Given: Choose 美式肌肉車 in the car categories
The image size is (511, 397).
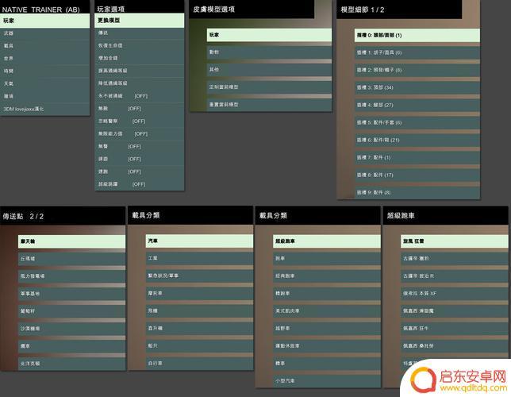Looking at the screenshot, I should click(x=327, y=311).
